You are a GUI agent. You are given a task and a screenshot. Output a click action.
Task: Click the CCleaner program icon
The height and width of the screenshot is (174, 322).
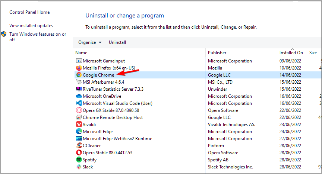point(79,146)
